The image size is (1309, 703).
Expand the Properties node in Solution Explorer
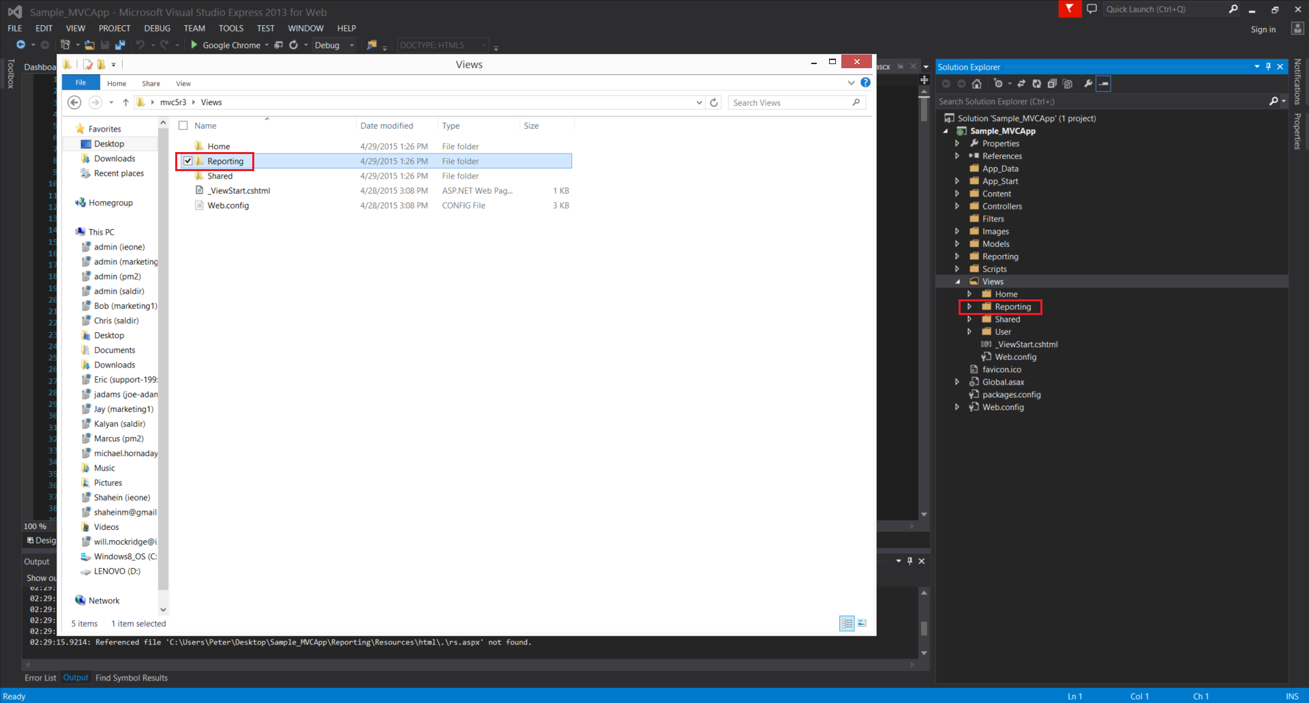(957, 144)
